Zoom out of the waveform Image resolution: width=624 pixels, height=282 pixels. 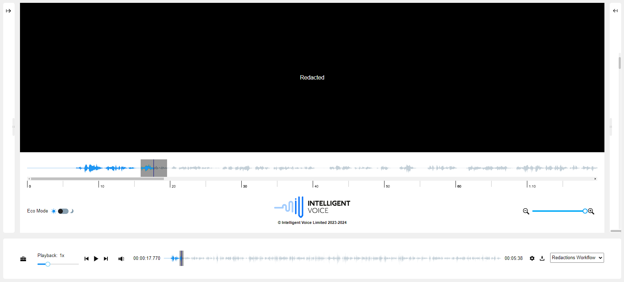[526, 211]
